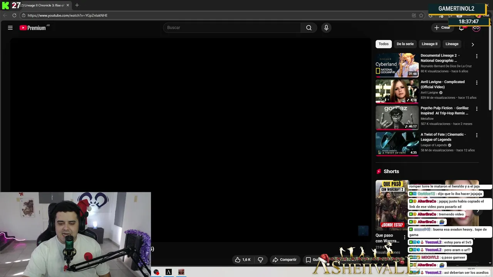Open a new browser tab

tap(77, 5)
